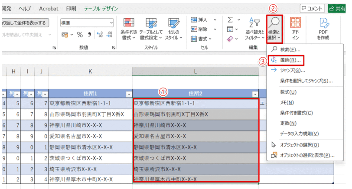Image resolution: width=352 pixels, height=189 pixels.
Task: Select 条件付き書式(C) in the menu
Action: (x=305, y=113)
